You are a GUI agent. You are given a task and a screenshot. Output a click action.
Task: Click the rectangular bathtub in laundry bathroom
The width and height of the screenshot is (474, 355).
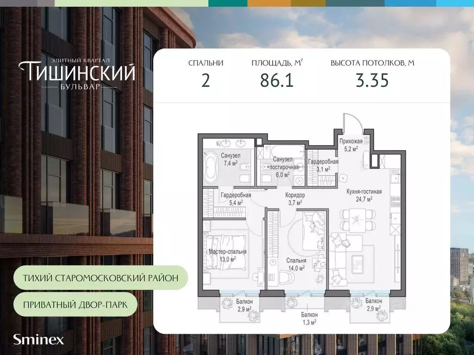(287, 151)
